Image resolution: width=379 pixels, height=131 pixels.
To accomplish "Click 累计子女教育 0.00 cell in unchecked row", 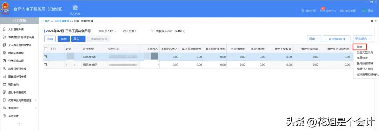I will pos(279,65).
